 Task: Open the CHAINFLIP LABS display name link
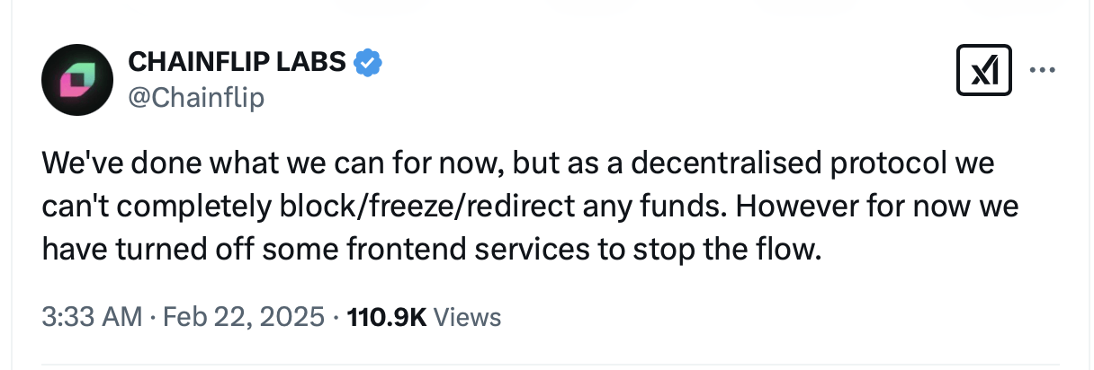tap(238, 62)
